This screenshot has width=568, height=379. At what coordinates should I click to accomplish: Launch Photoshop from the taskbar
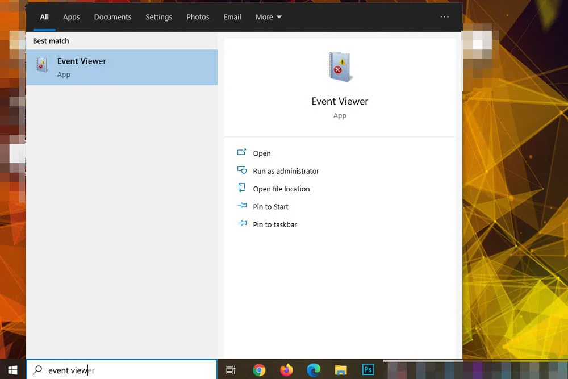pyautogui.click(x=368, y=370)
